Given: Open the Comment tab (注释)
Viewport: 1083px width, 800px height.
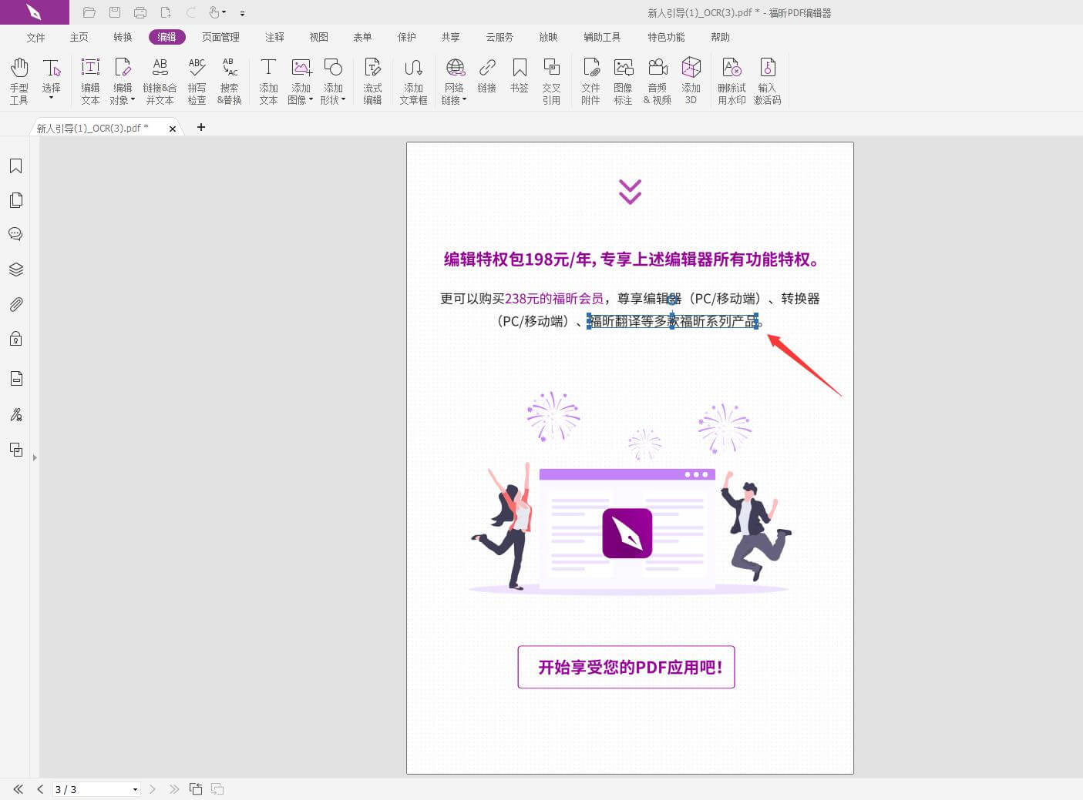Looking at the screenshot, I should click(x=274, y=37).
